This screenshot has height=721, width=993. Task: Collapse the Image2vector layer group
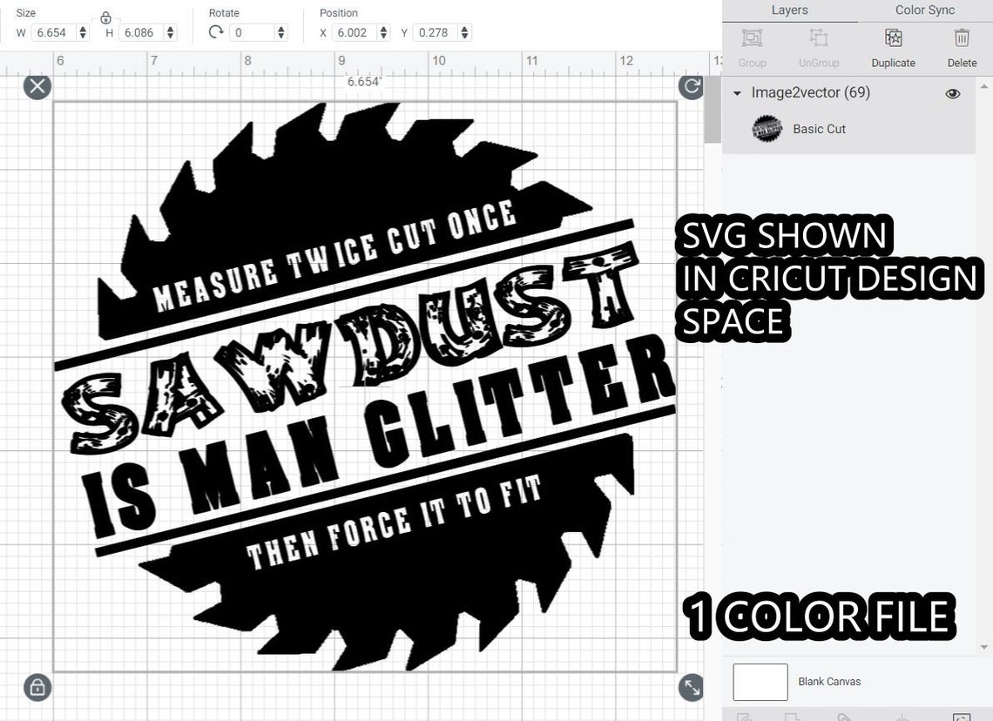click(738, 92)
